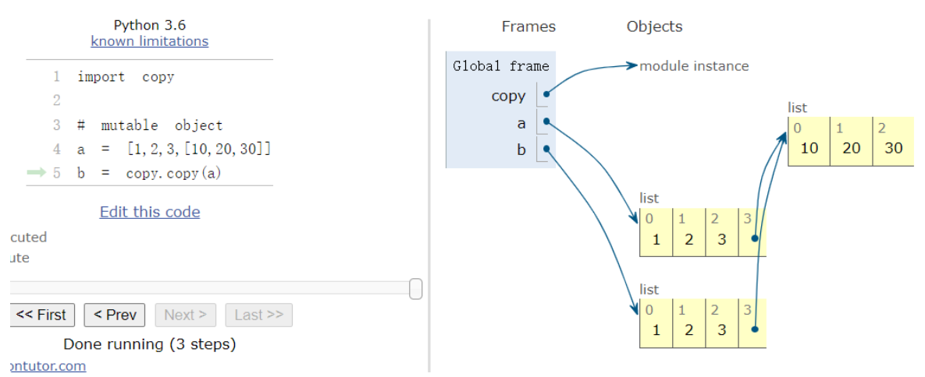Click value 30 in the nested list

tap(893, 148)
